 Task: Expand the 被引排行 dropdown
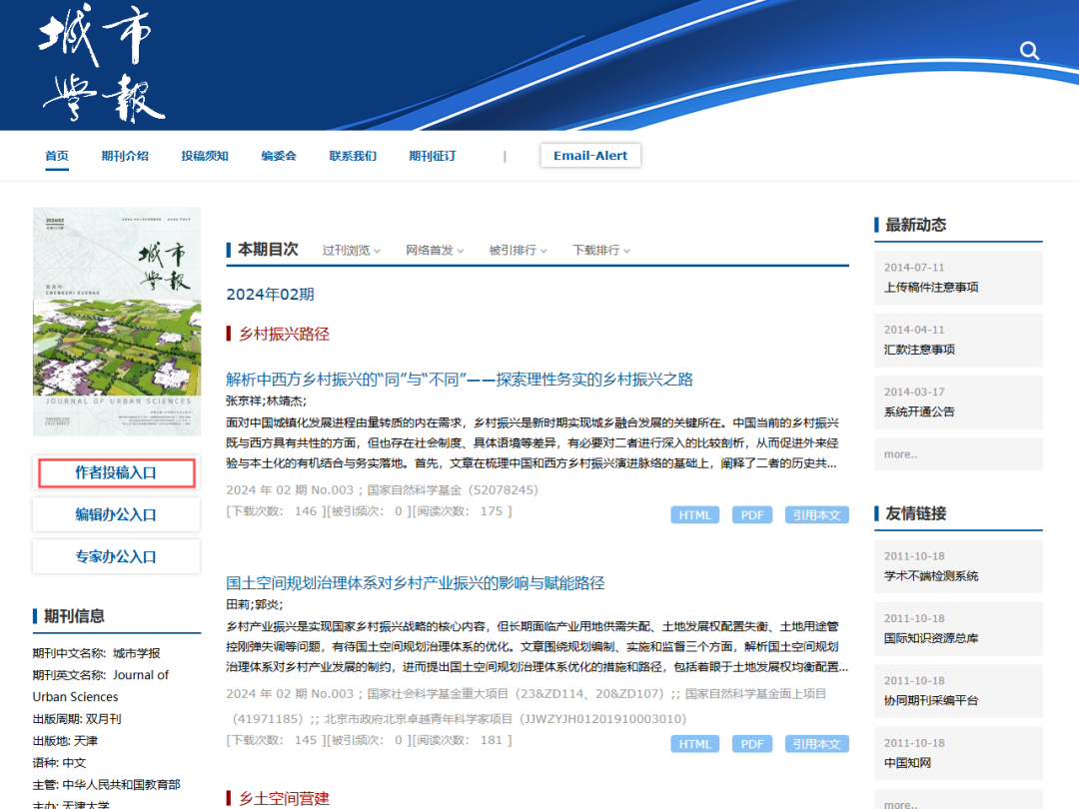coord(518,250)
